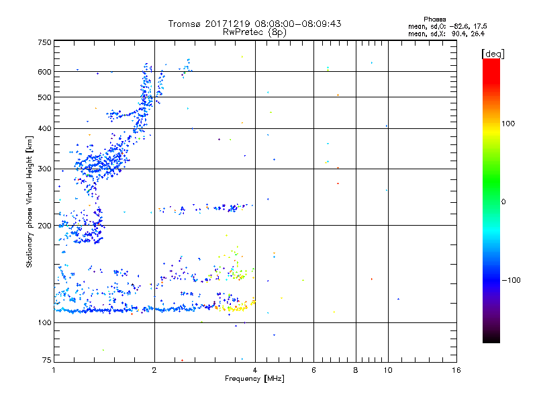
Task: Click the 'mean, sd,O: -82.6, 17.5' statistic
Action: tap(447, 26)
